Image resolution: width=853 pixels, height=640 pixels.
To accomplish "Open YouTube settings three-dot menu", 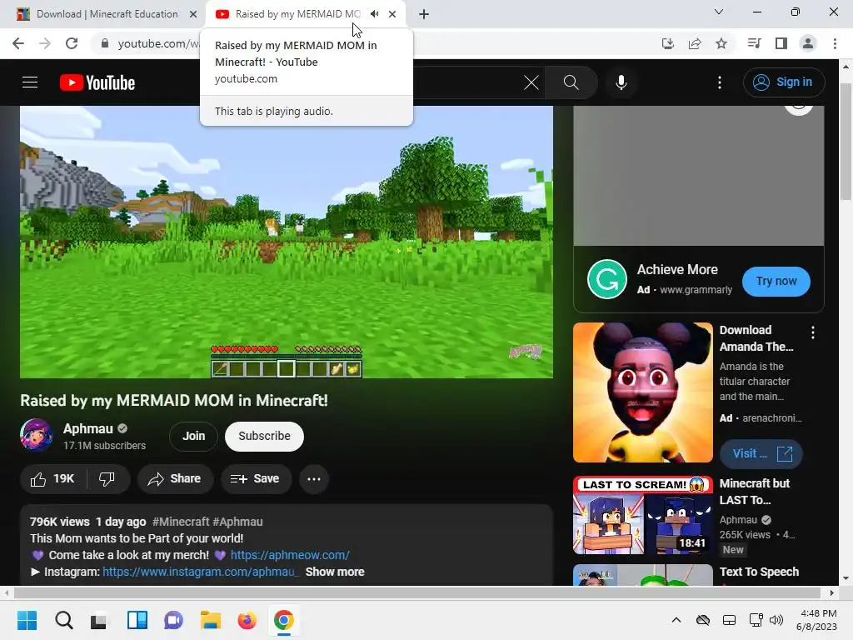I will [x=720, y=82].
